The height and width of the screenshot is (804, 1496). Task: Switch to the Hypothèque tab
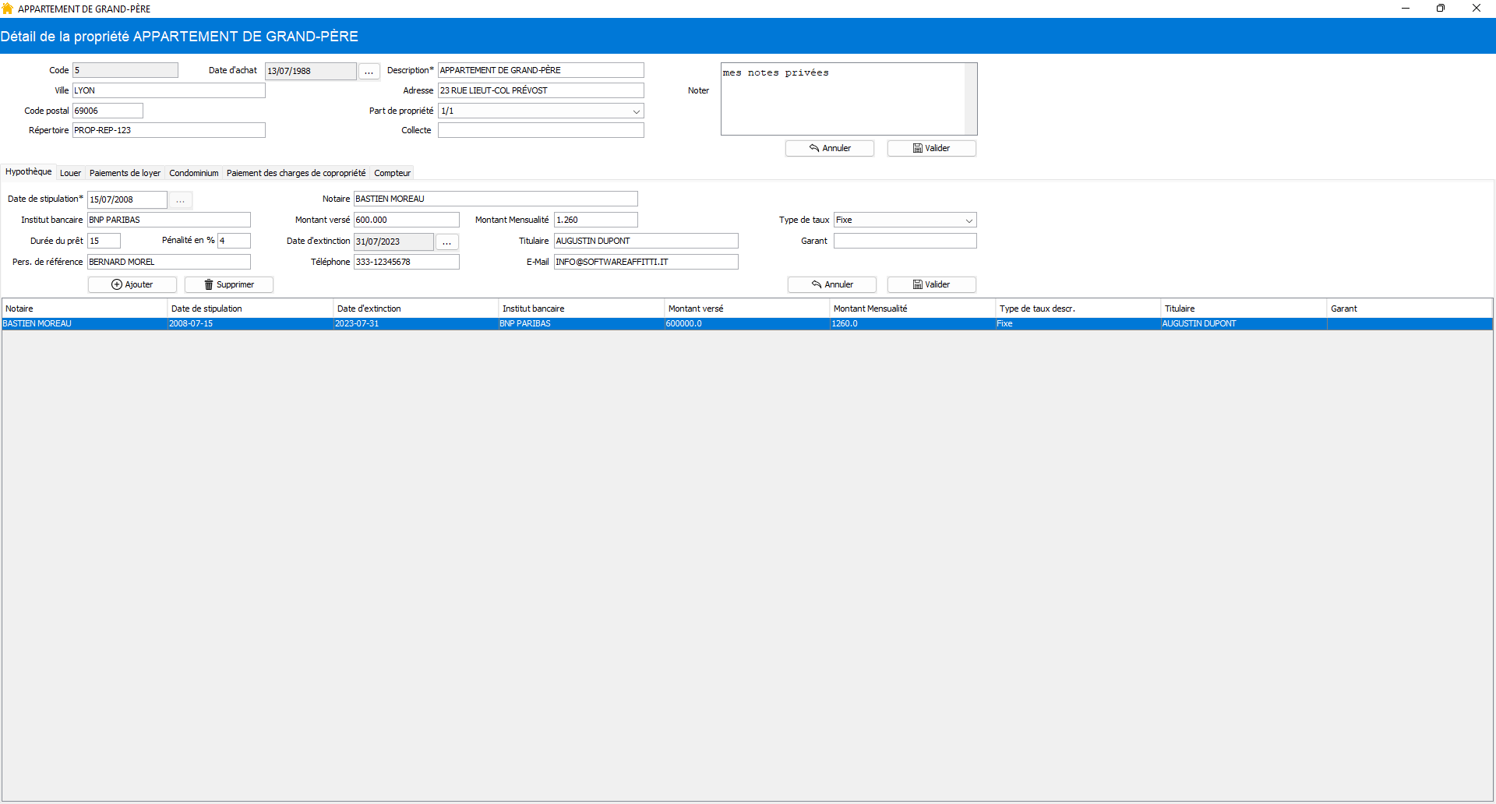[29, 172]
